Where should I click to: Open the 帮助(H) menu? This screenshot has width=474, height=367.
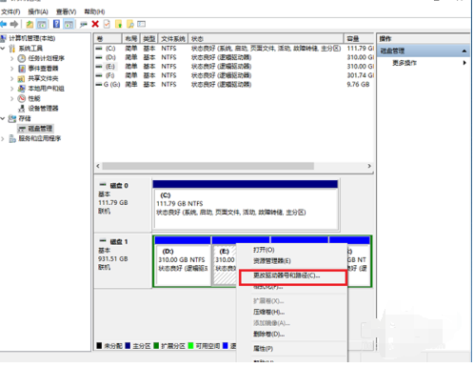(94, 11)
